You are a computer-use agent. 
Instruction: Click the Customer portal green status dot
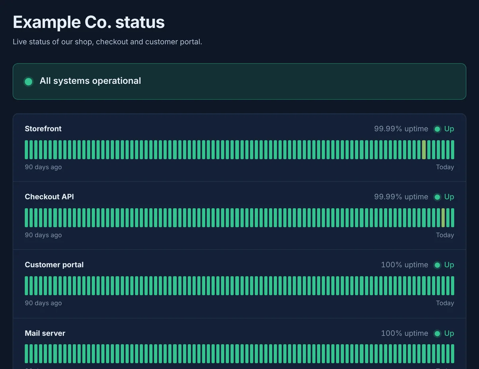tap(437, 265)
